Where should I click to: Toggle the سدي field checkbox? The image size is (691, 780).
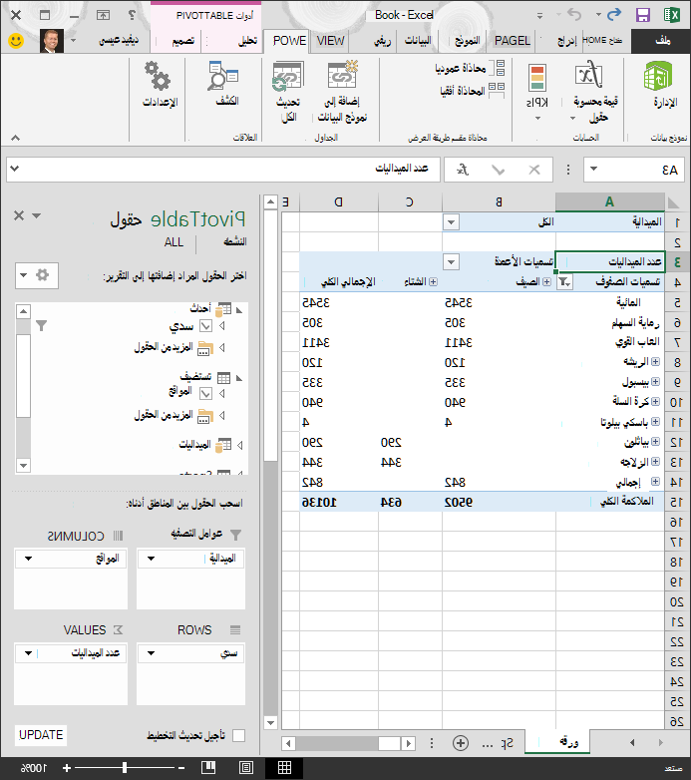coord(205,326)
